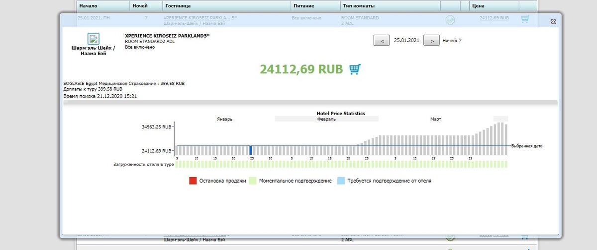
Task: Click the Hotel Price Statistics title
Action: coord(341,114)
